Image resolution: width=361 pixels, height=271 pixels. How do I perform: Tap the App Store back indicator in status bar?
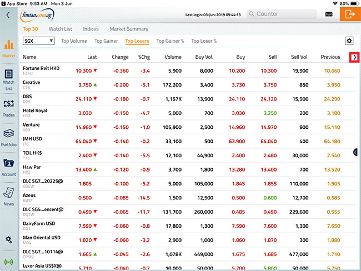tap(14, 4)
